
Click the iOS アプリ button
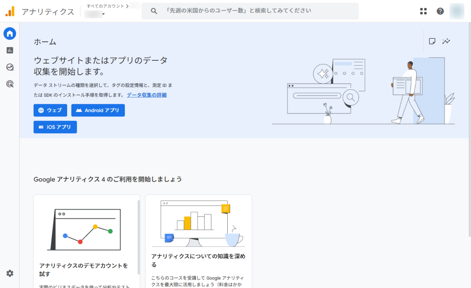point(55,127)
